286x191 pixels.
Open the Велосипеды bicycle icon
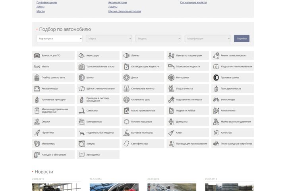216,99
